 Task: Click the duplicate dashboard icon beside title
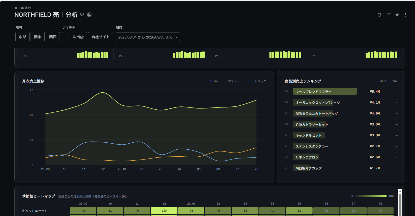pos(89,15)
